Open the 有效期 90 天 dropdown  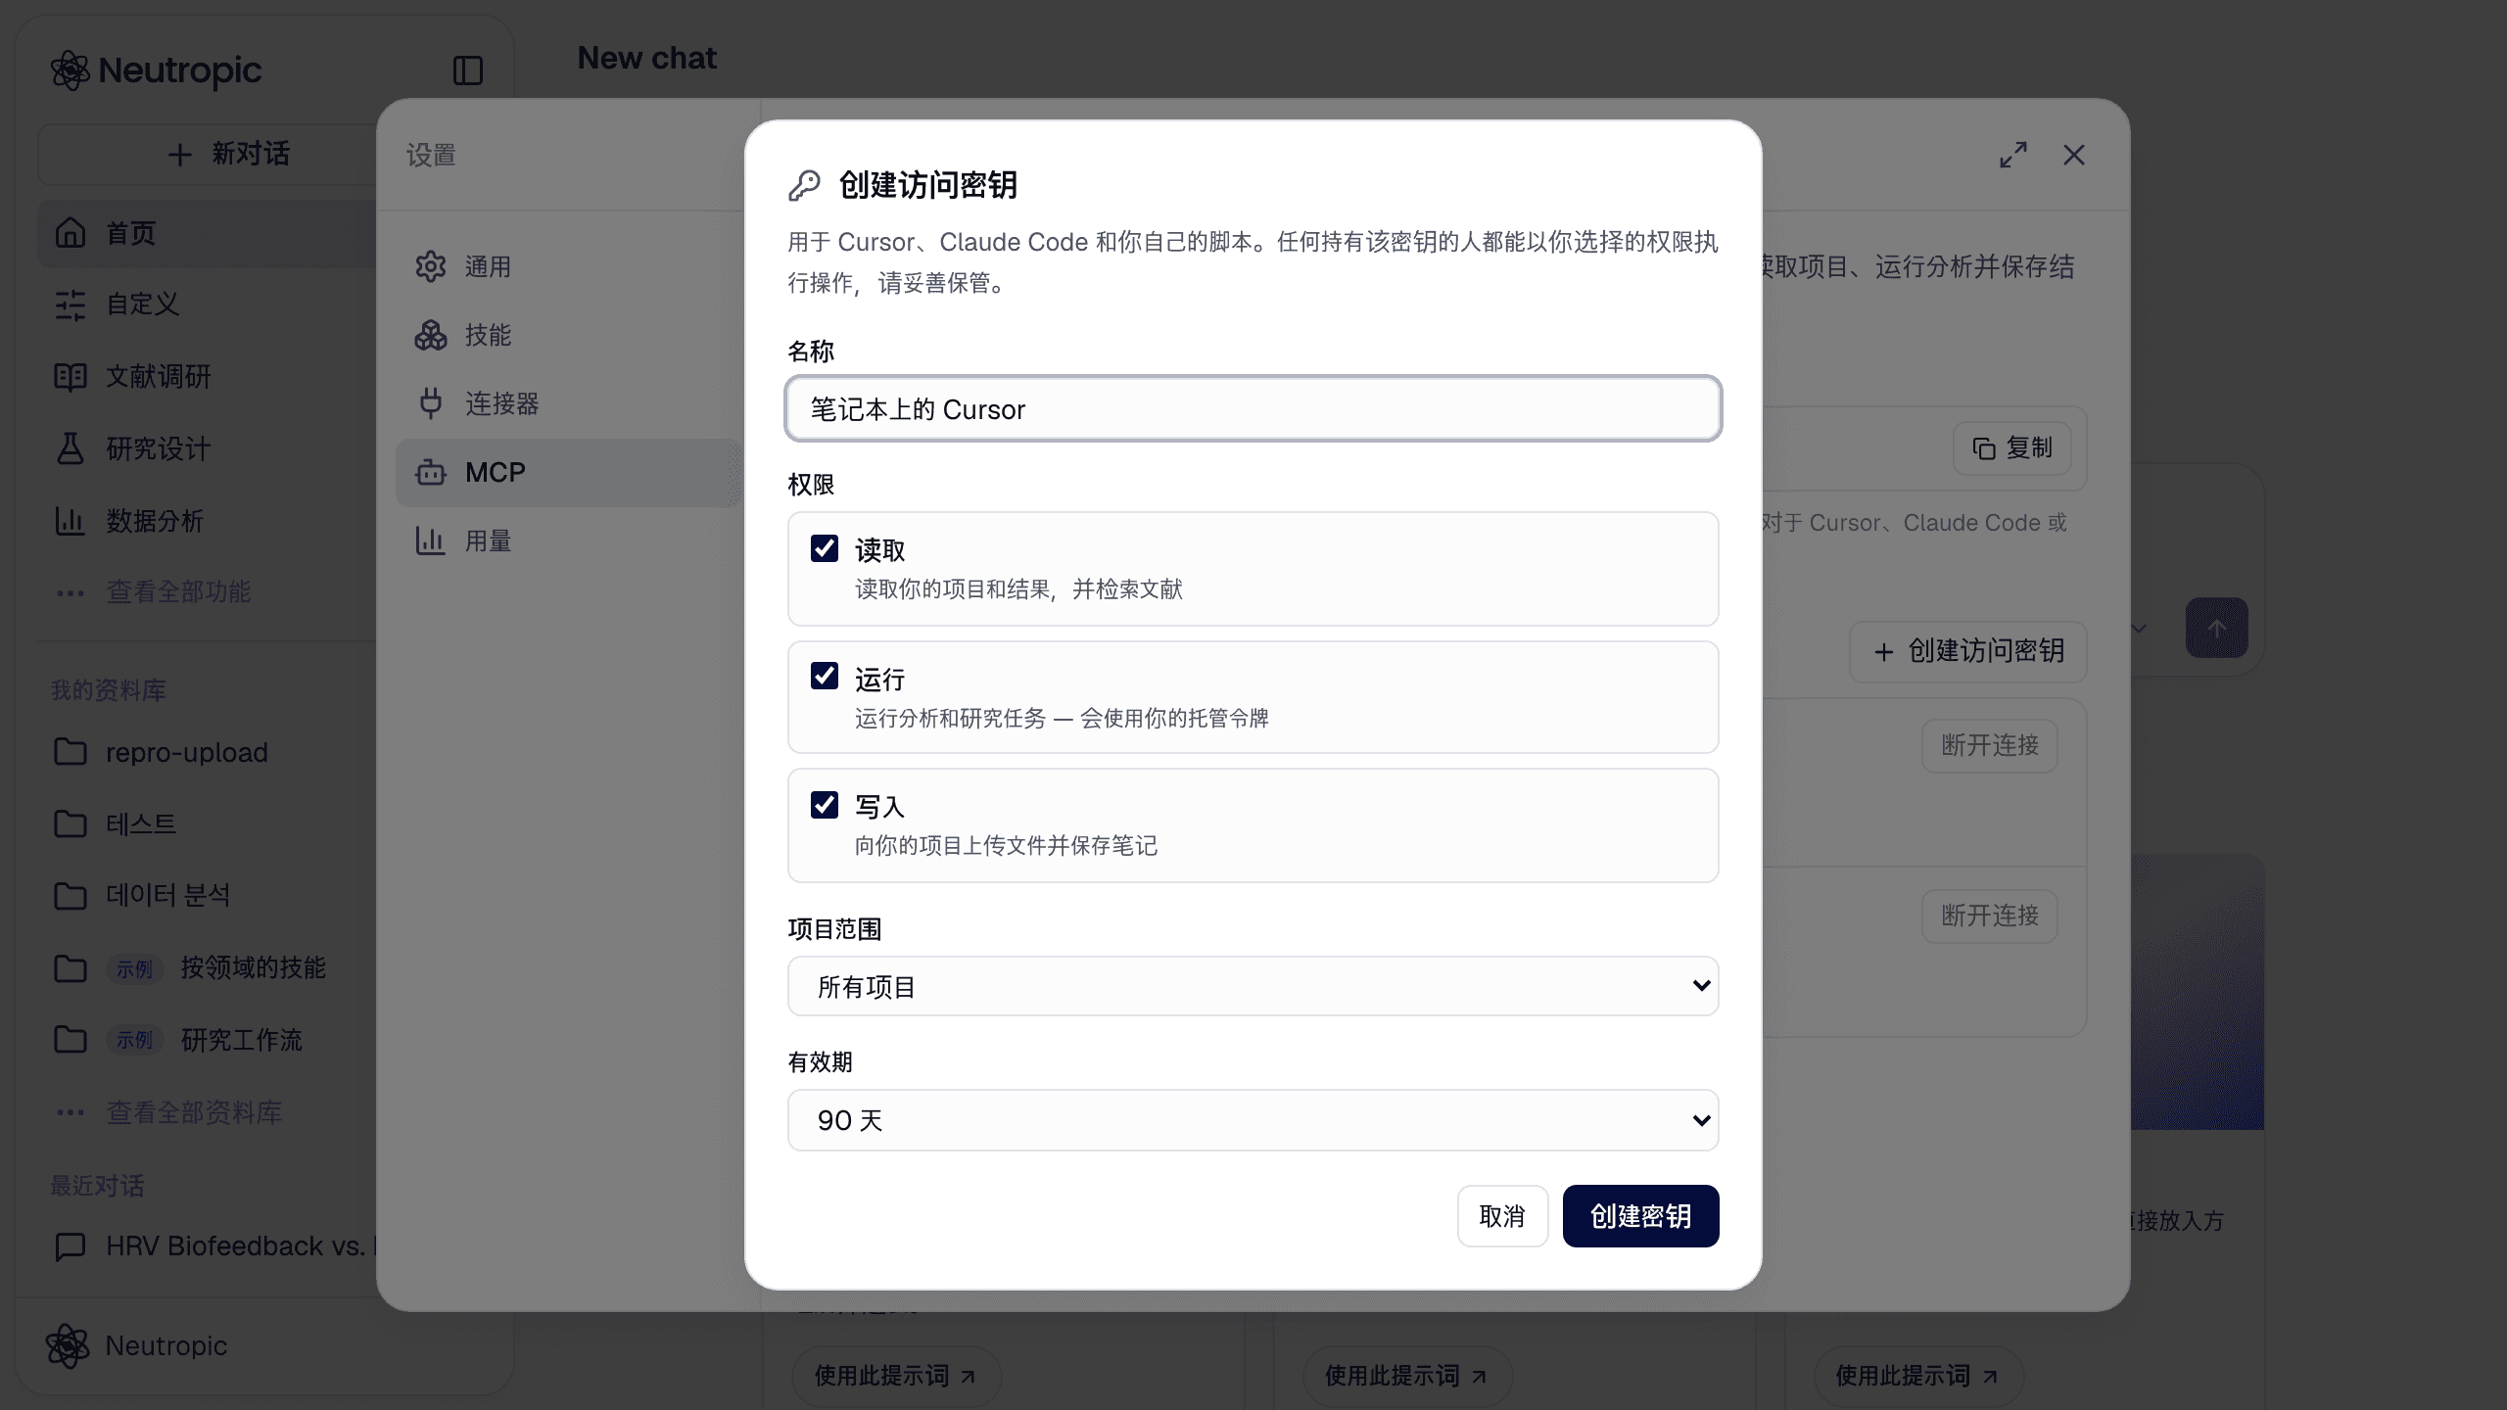(1253, 1120)
